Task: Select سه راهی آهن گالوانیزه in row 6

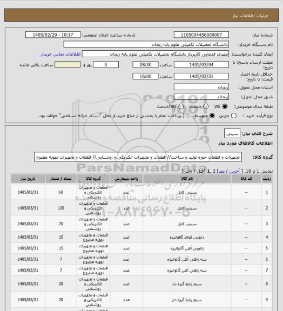Action: [x=187, y=259]
